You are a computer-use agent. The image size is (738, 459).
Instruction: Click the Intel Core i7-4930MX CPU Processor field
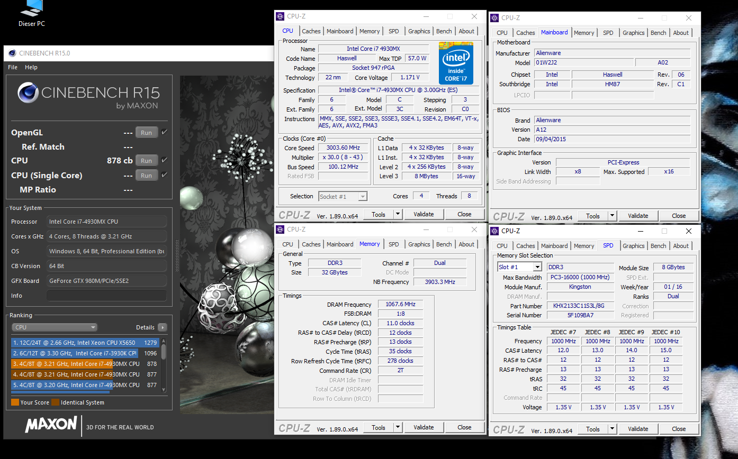pos(106,222)
